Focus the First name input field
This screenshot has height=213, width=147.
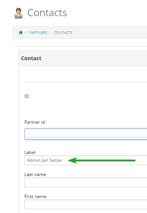point(86,204)
